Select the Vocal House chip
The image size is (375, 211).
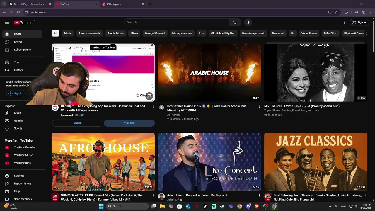[309, 33]
